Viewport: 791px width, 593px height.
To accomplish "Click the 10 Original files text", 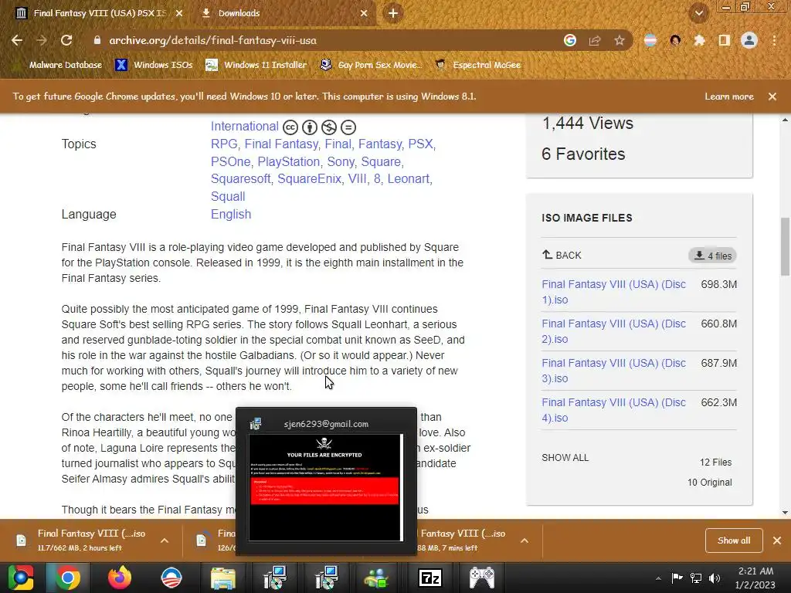I will (x=709, y=483).
